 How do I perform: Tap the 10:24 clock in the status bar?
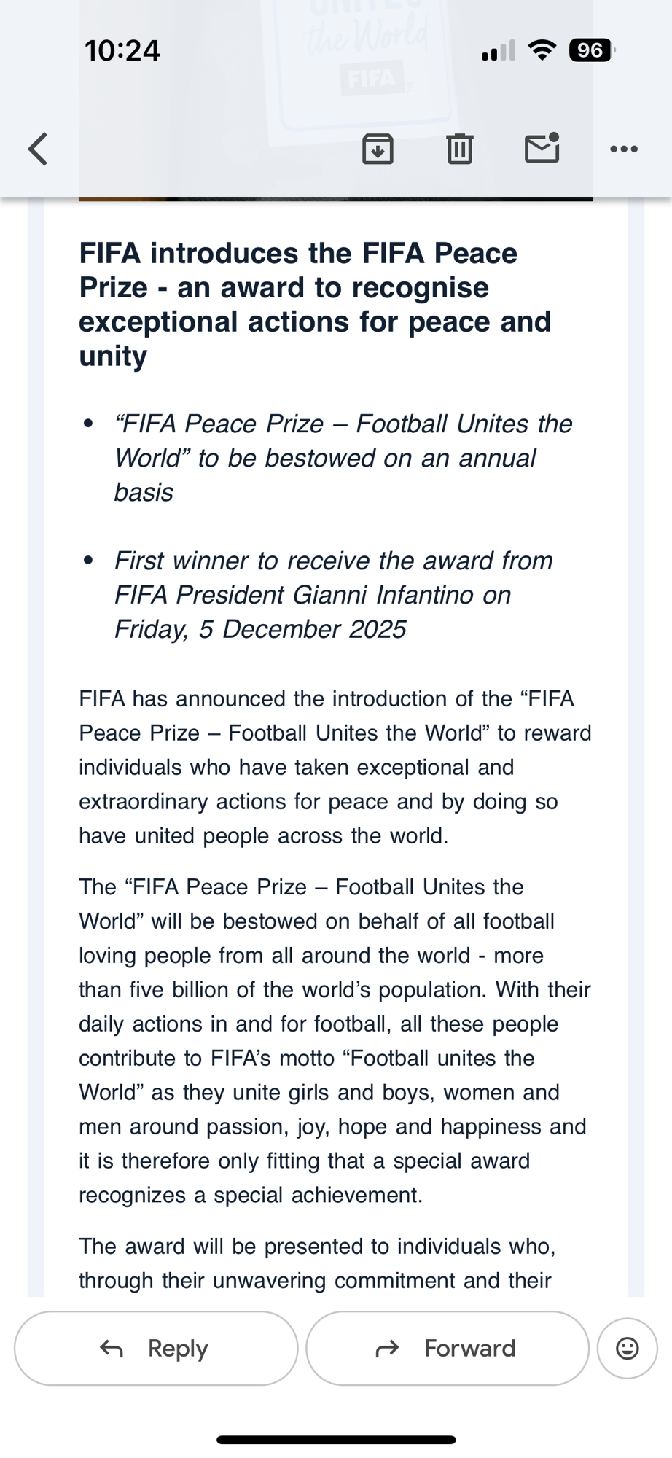tap(122, 50)
